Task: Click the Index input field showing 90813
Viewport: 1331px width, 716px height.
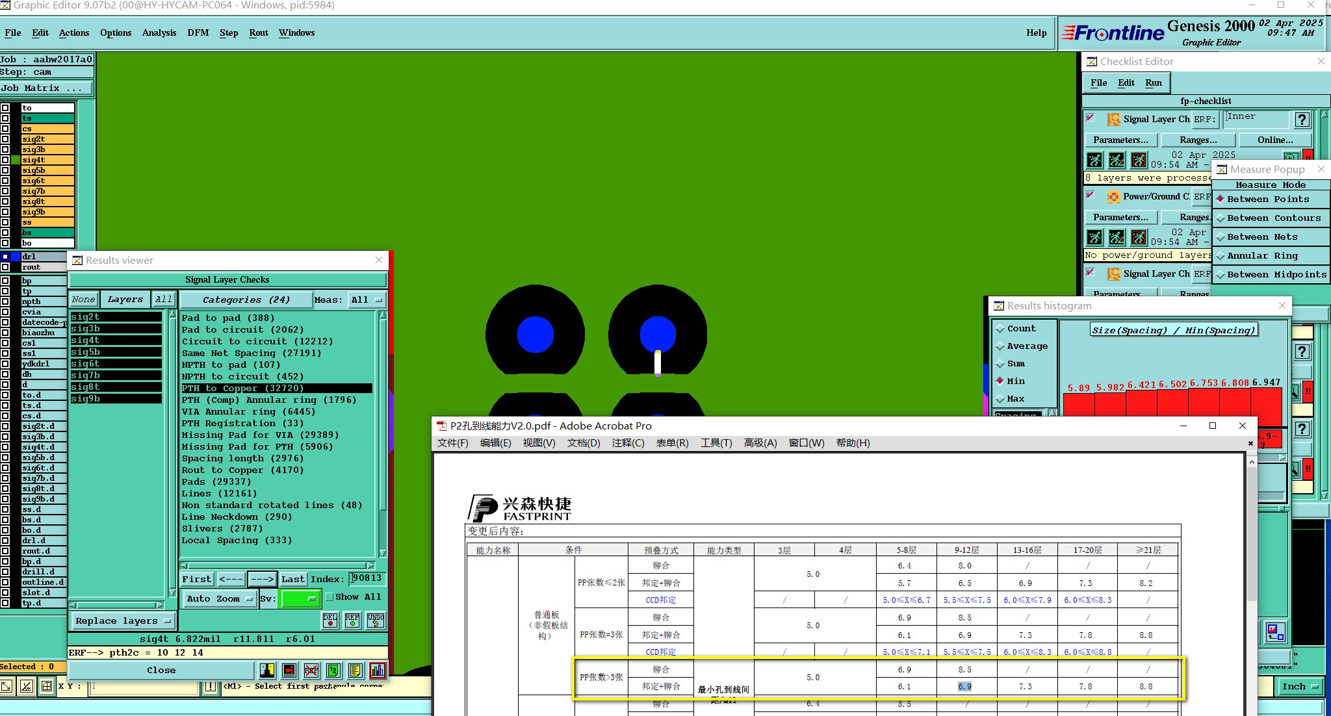Action: click(367, 578)
